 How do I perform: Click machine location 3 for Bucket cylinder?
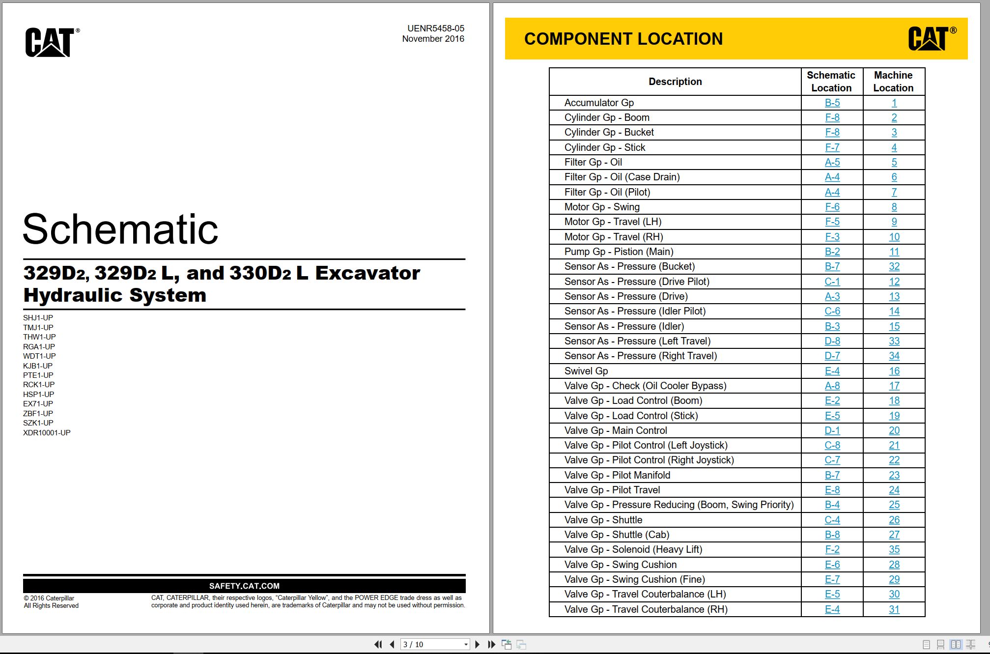(x=894, y=132)
